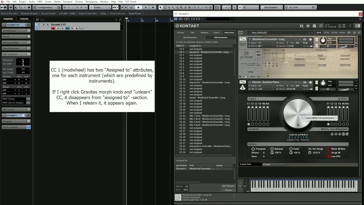This screenshot has height=205, width=364.
Task: Toggle Reset All Mics option
Action: [329, 149]
